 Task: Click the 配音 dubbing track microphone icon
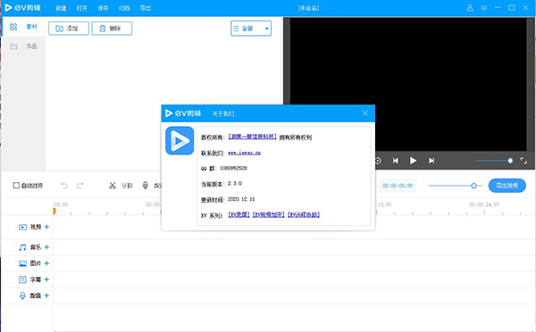point(22,295)
